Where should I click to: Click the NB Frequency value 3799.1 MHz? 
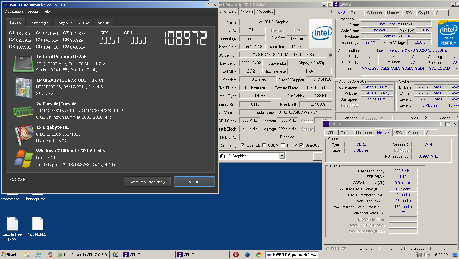(x=428, y=156)
